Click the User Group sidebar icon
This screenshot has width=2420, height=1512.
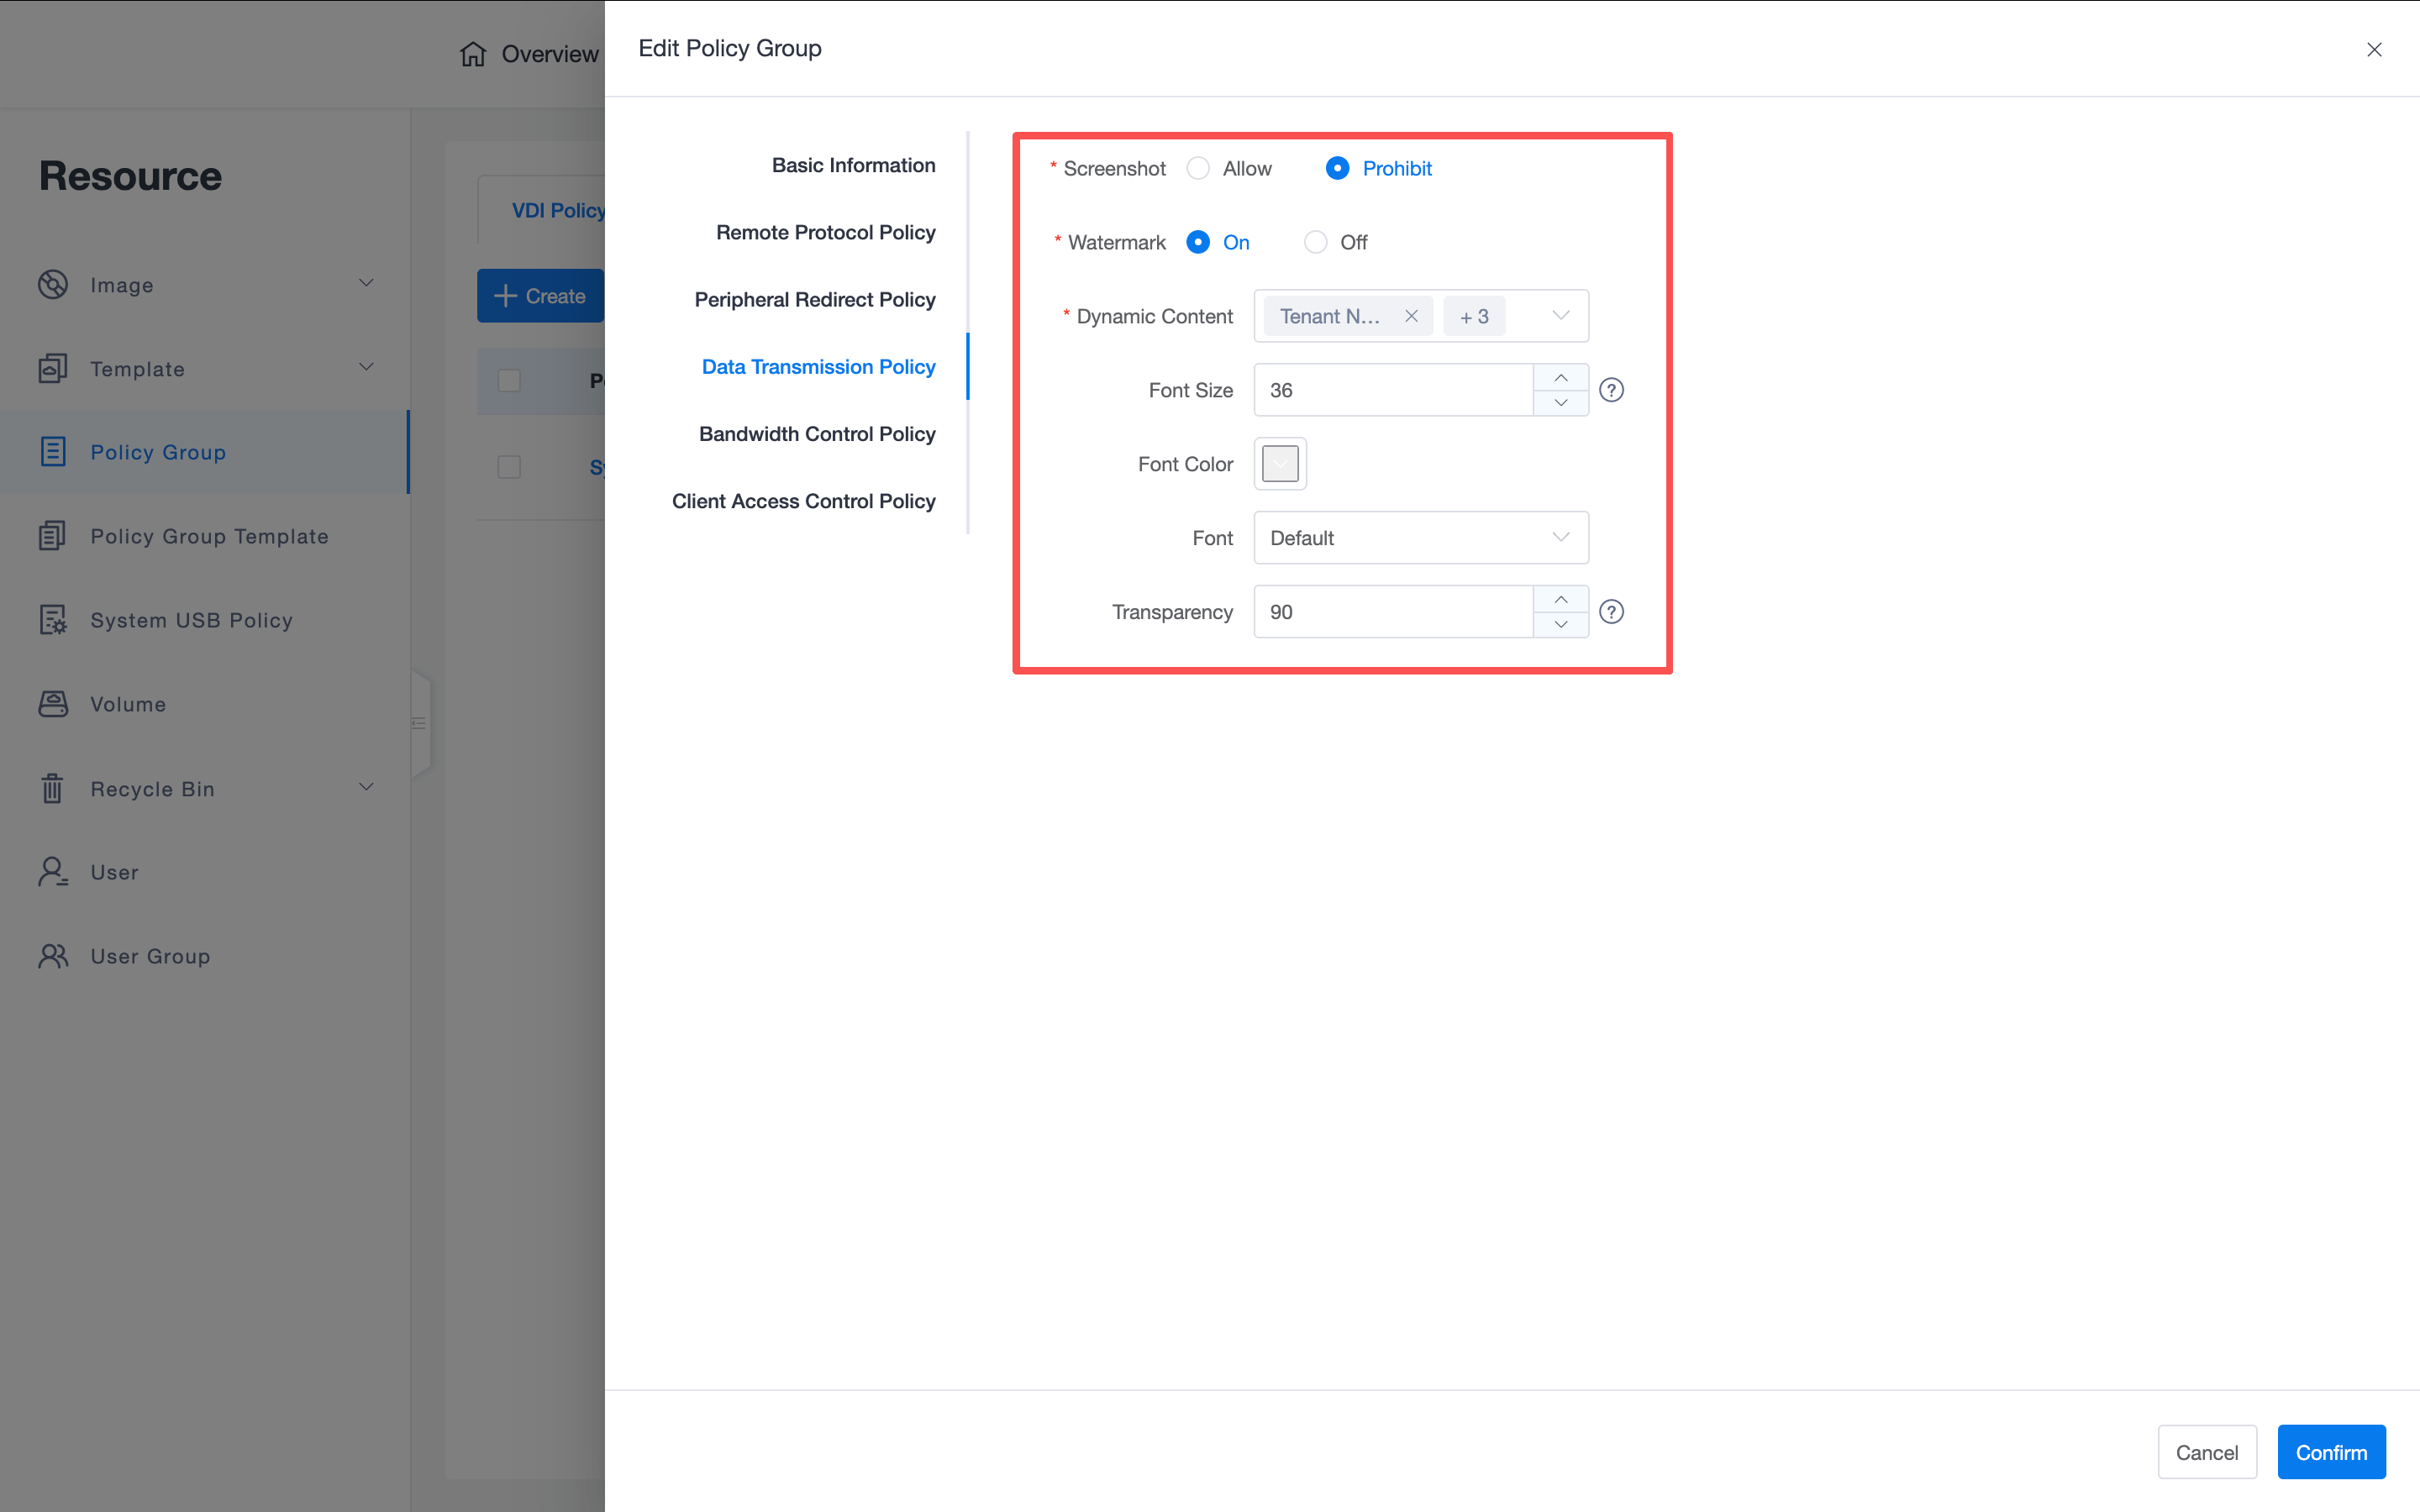(53, 956)
